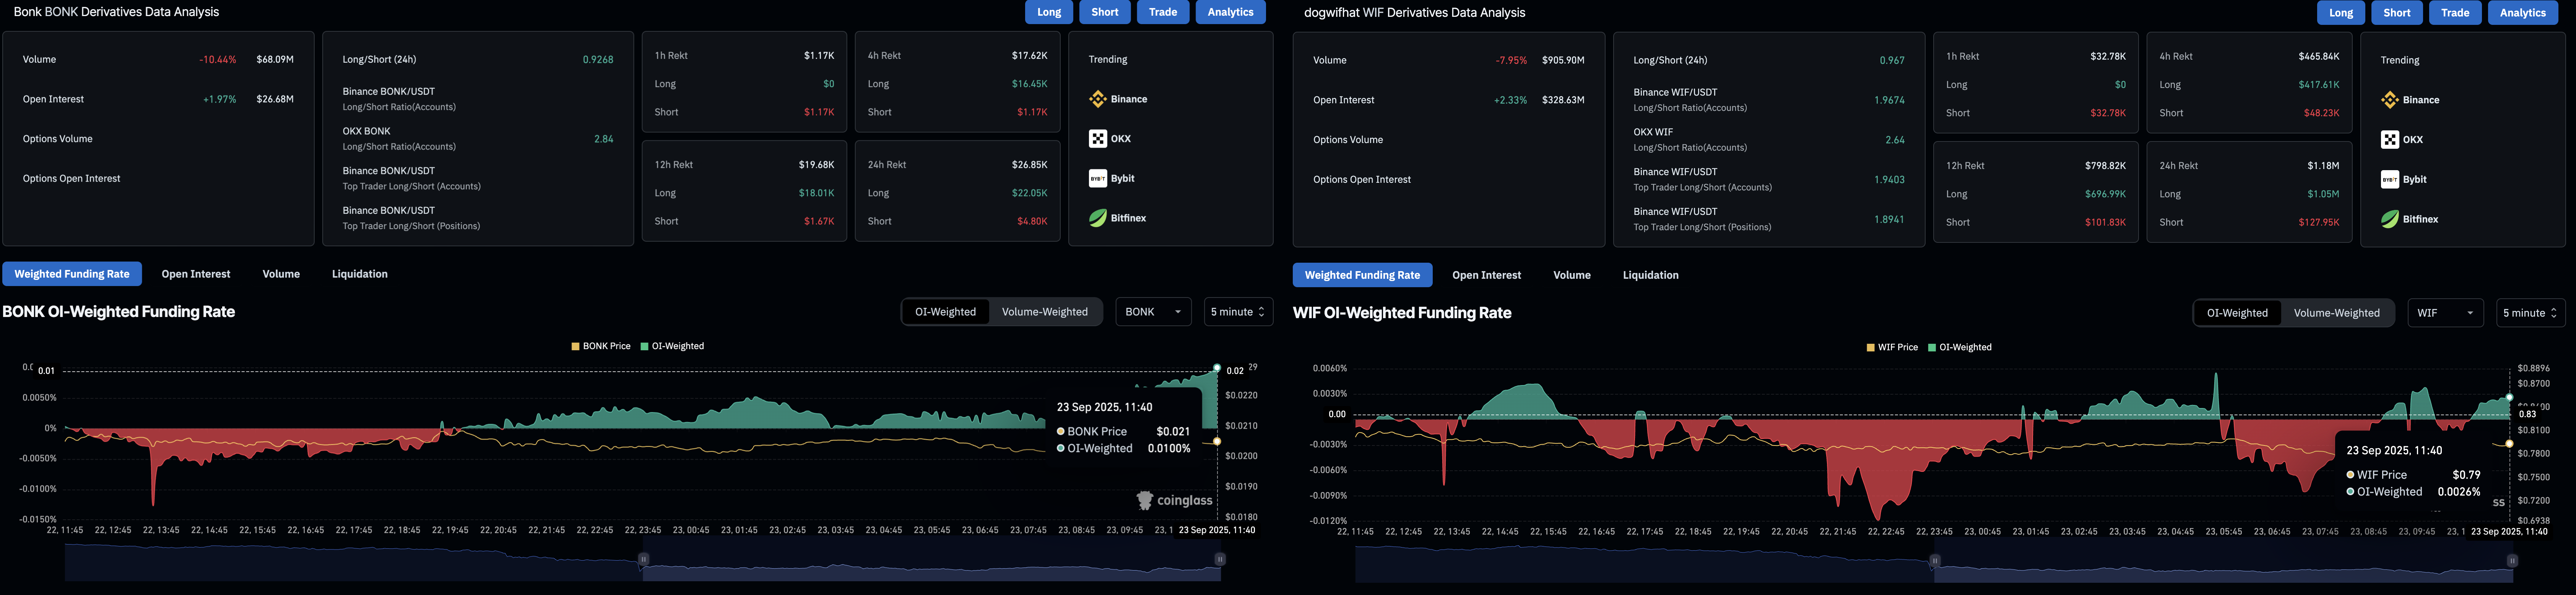The height and width of the screenshot is (595, 2576).
Task: Click the Binance icon in WIF Trending
Action: point(2390,100)
